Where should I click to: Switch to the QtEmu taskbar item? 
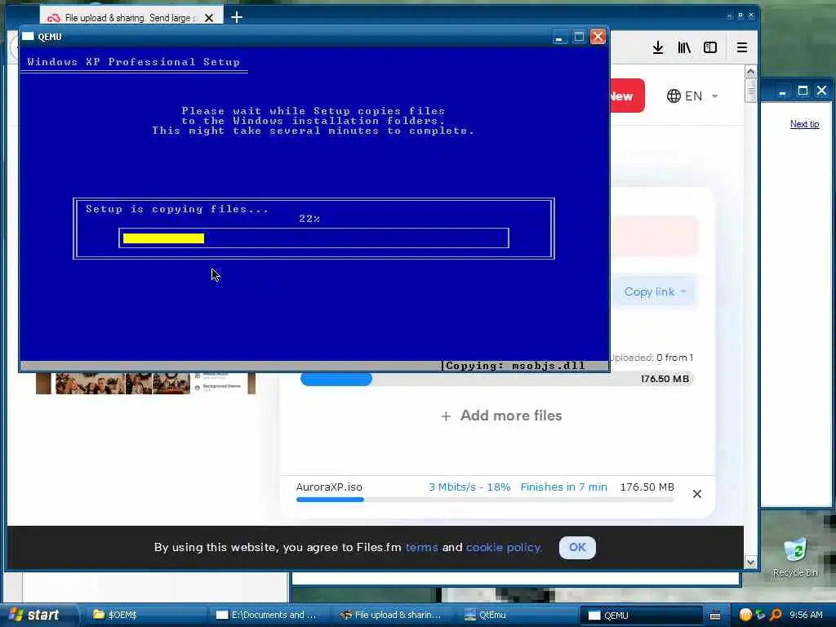click(x=517, y=615)
